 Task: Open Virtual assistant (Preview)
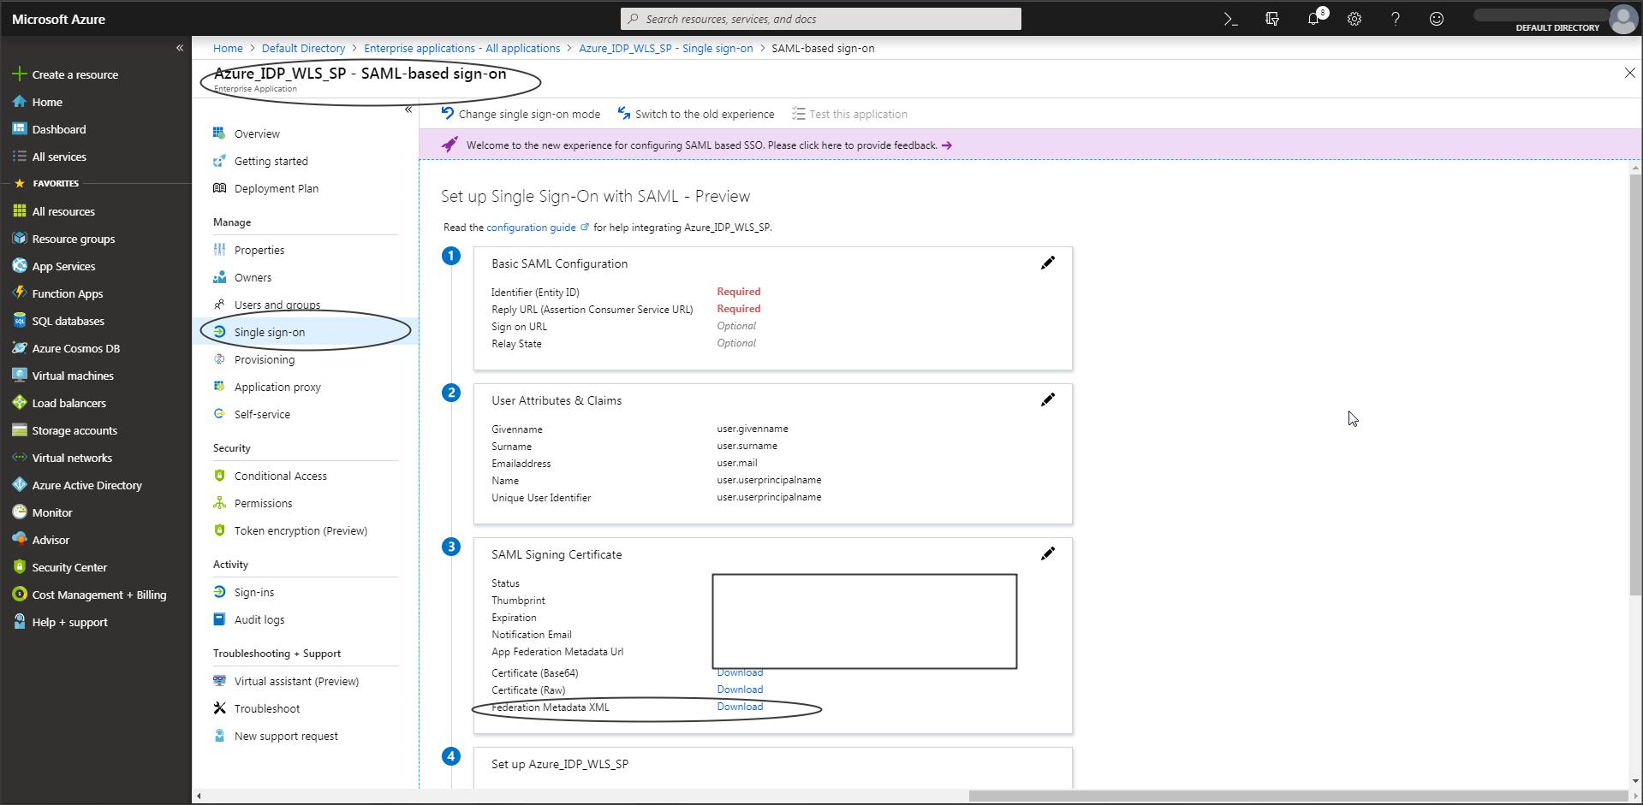(296, 681)
